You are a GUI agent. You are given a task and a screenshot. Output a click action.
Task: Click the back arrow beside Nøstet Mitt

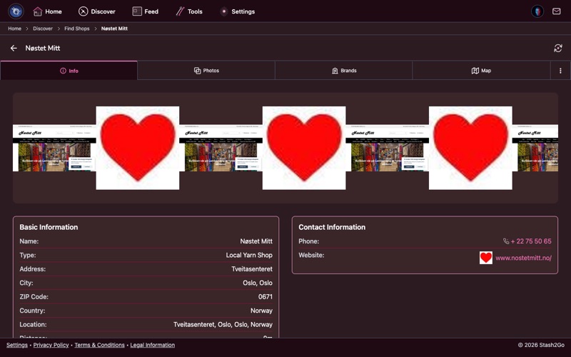click(x=14, y=48)
